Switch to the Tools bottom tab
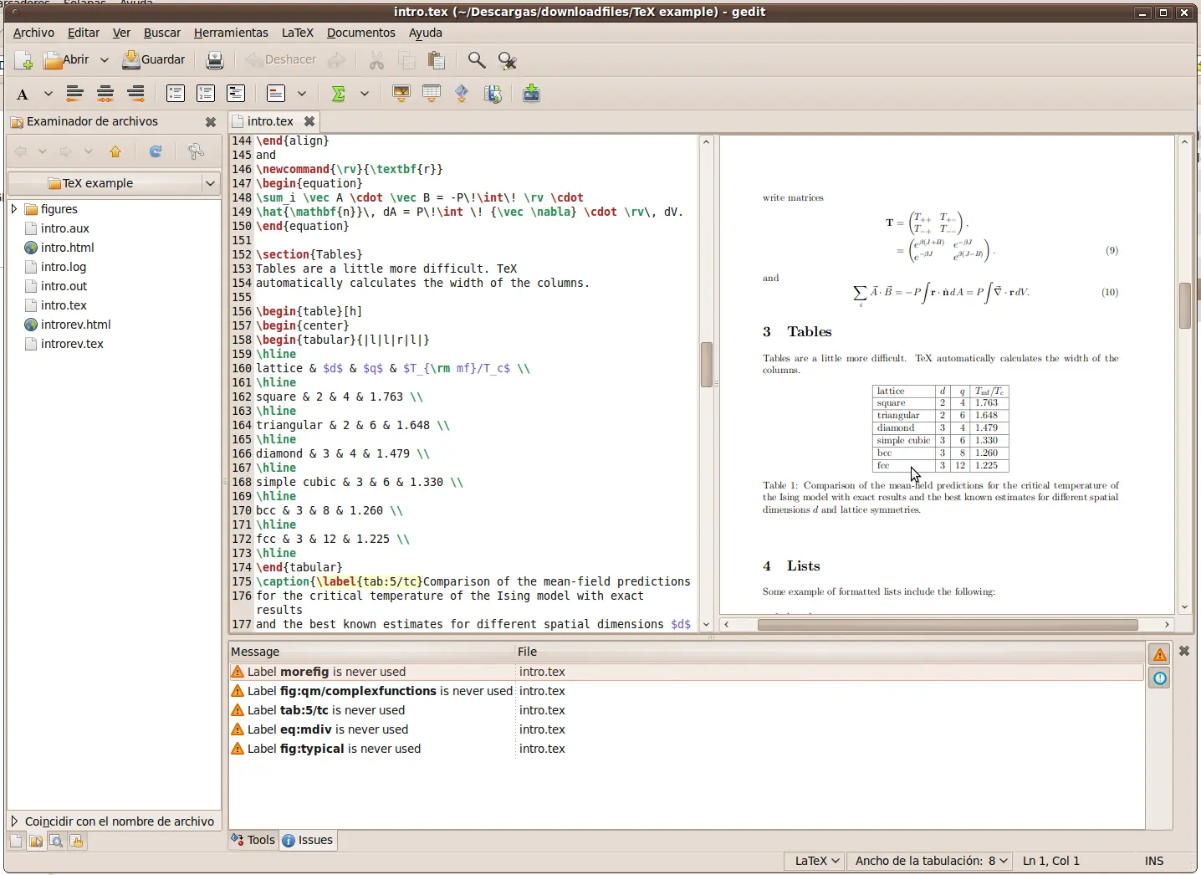 coord(253,840)
